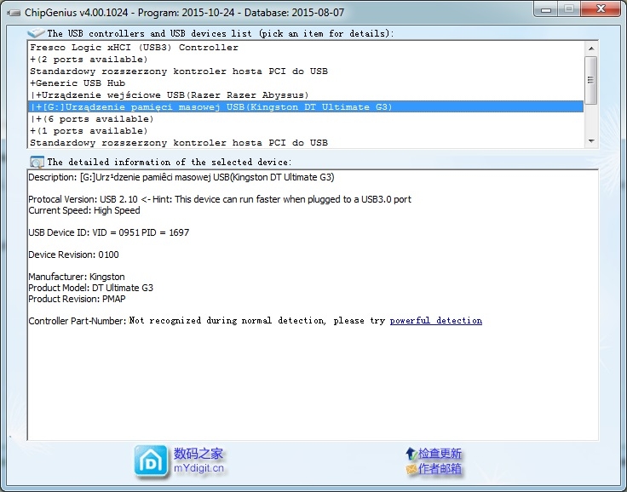Click the Controller Part-Number label text
This screenshot has height=492, width=627.
pos(78,321)
